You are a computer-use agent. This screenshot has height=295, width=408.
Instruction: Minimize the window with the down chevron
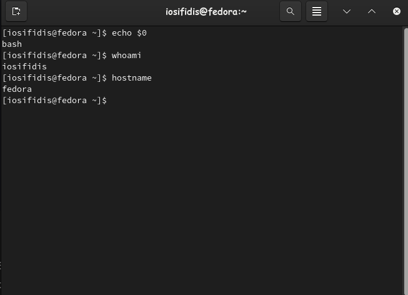[x=347, y=11]
